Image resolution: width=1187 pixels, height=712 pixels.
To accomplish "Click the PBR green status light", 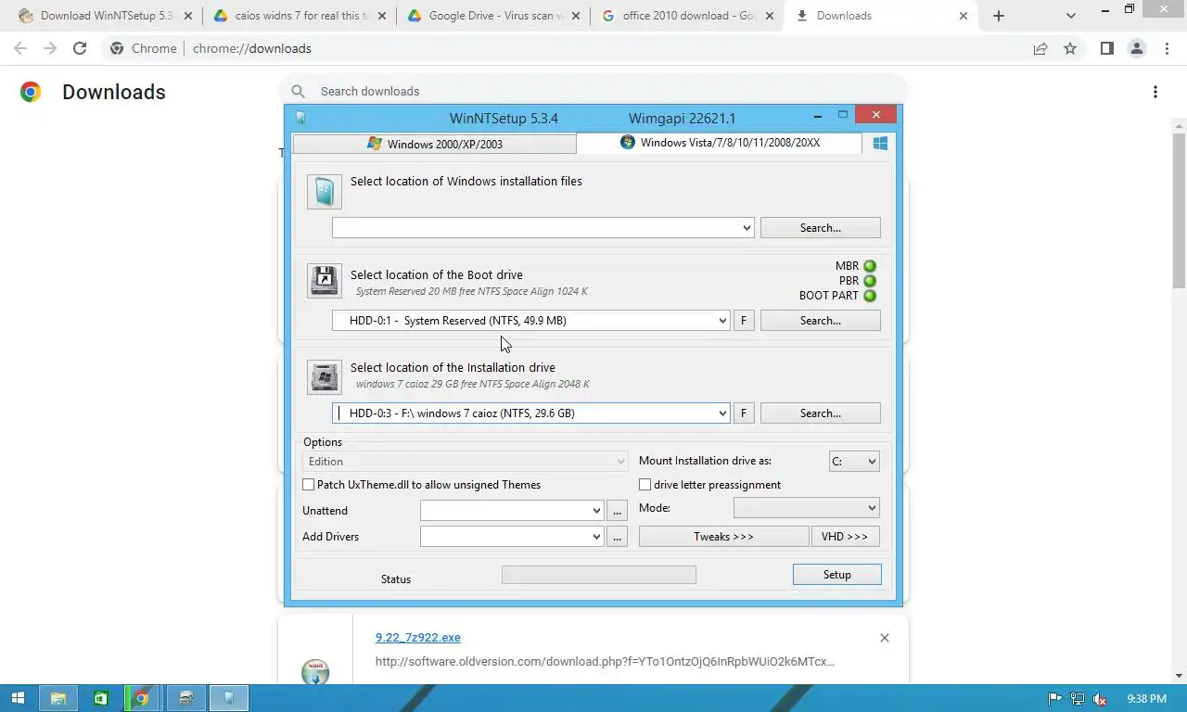I will pyautogui.click(x=870, y=281).
